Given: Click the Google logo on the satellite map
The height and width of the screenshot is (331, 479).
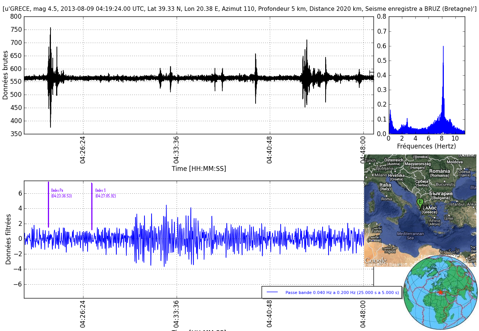Looking at the screenshot, I should pyautogui.click(x=376, y=260).
